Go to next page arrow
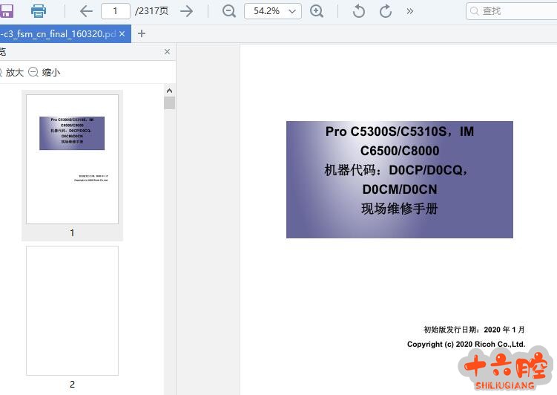 187,11
